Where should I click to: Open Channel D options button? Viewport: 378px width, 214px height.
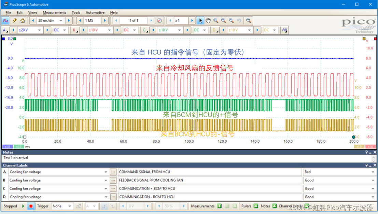click(x=214, y=30)
